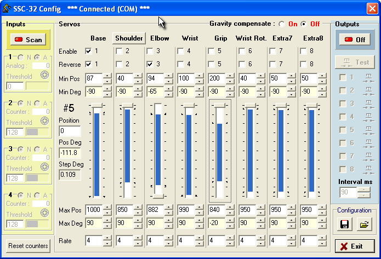Click the Position input field
381x259 pixels.
point(70,131)
